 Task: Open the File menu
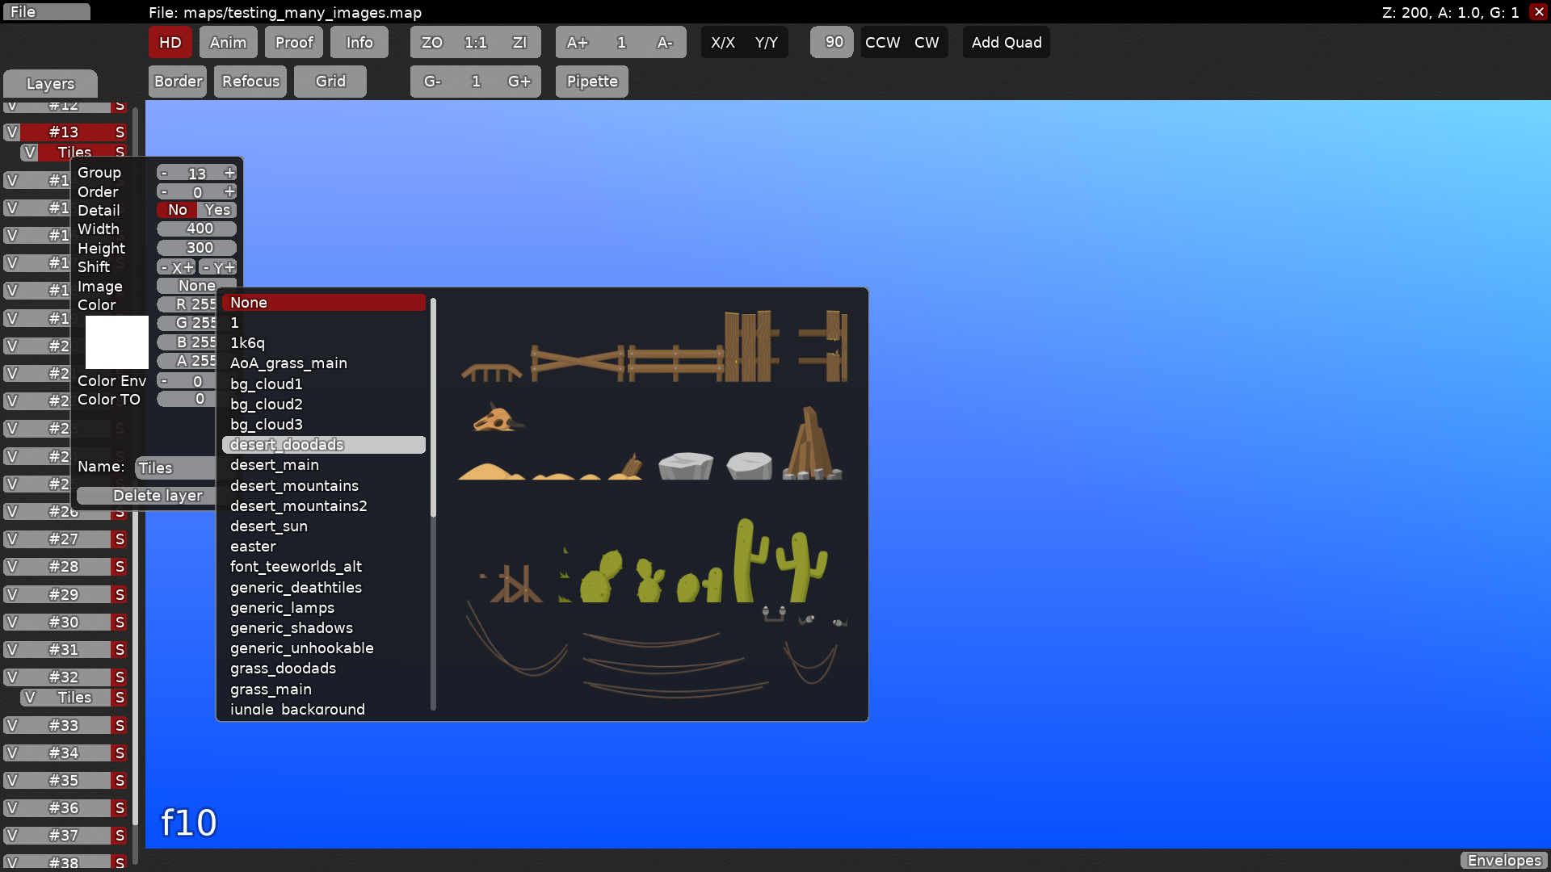[46, 12]
